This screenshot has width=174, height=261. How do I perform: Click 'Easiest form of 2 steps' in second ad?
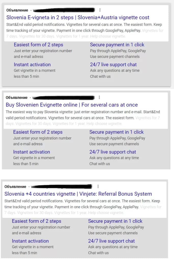(38, 132)
